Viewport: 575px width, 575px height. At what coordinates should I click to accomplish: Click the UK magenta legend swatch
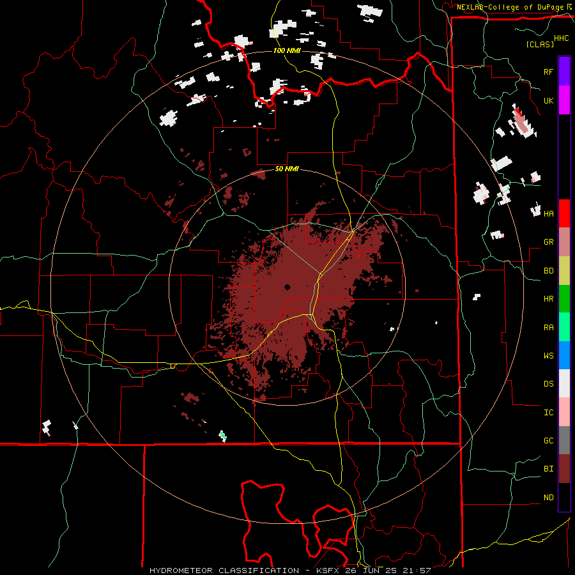[x=564, y=100]
